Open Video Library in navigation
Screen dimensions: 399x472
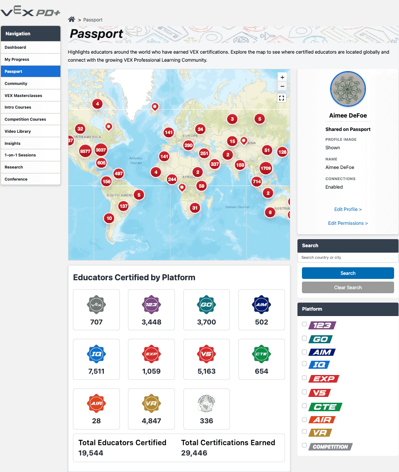pos(30,131)
